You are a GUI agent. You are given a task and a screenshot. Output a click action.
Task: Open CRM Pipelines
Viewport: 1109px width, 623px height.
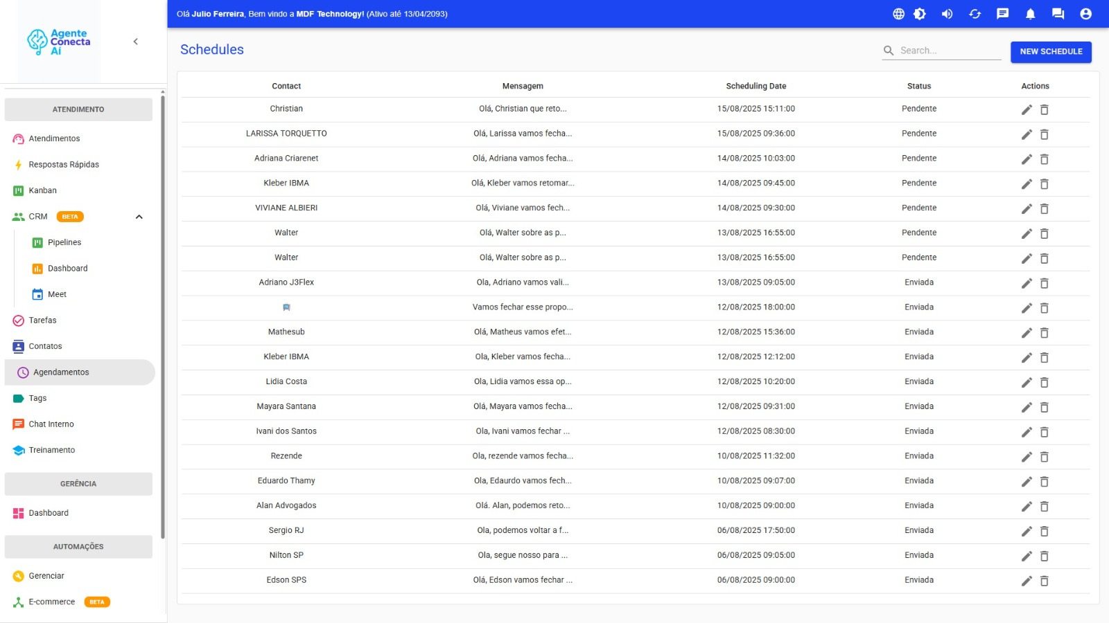[x=64, y=242]
